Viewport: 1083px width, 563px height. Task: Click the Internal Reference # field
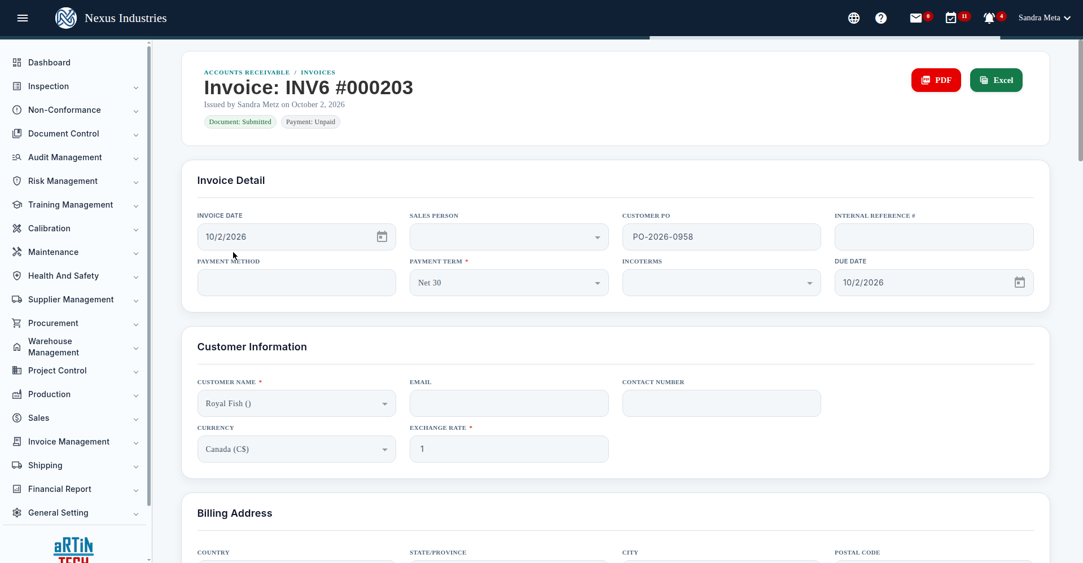pos(934,237)
